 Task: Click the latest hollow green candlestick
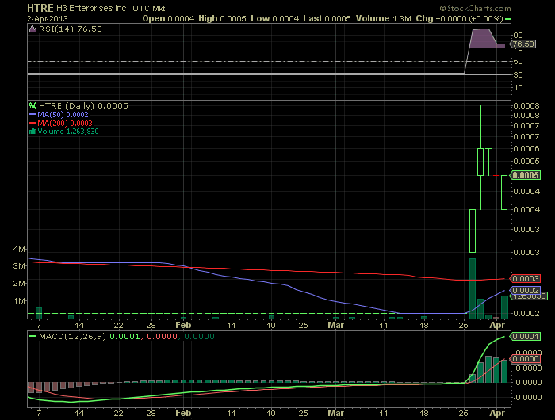point(504,193)
